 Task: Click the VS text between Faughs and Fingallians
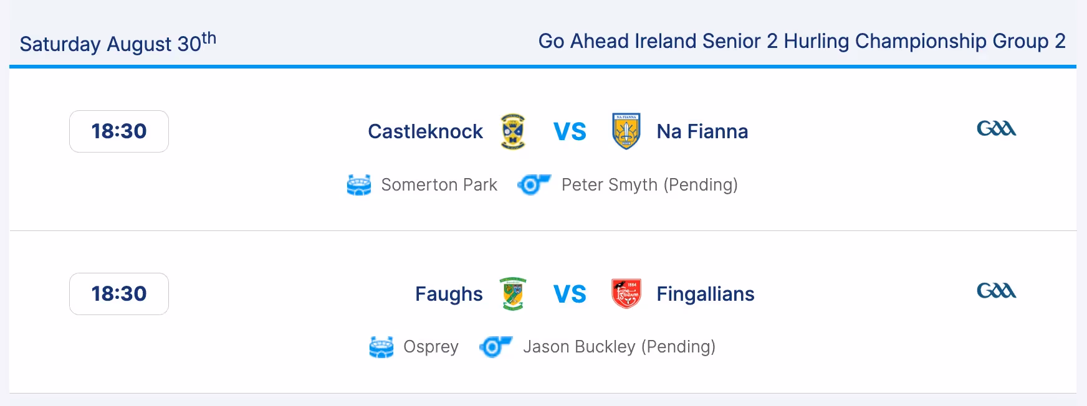pyautogui.click(x=570, y=294)
